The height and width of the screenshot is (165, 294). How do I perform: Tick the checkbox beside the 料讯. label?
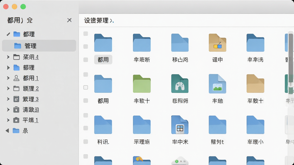pyautogui.click(x=86, y=142)
